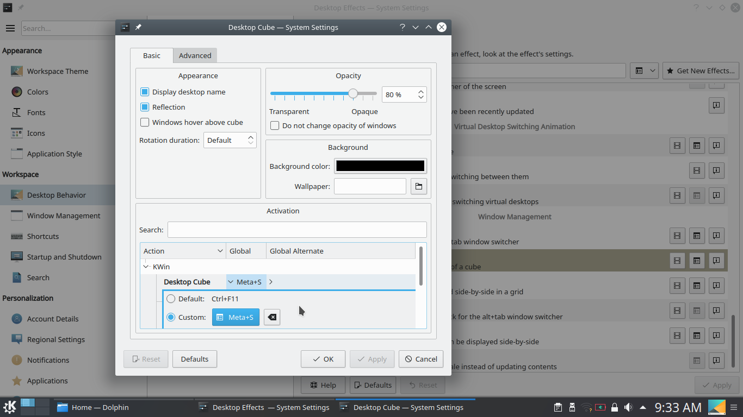
Task: Click the battery icon in the system tray
Action: coord(600,407)
